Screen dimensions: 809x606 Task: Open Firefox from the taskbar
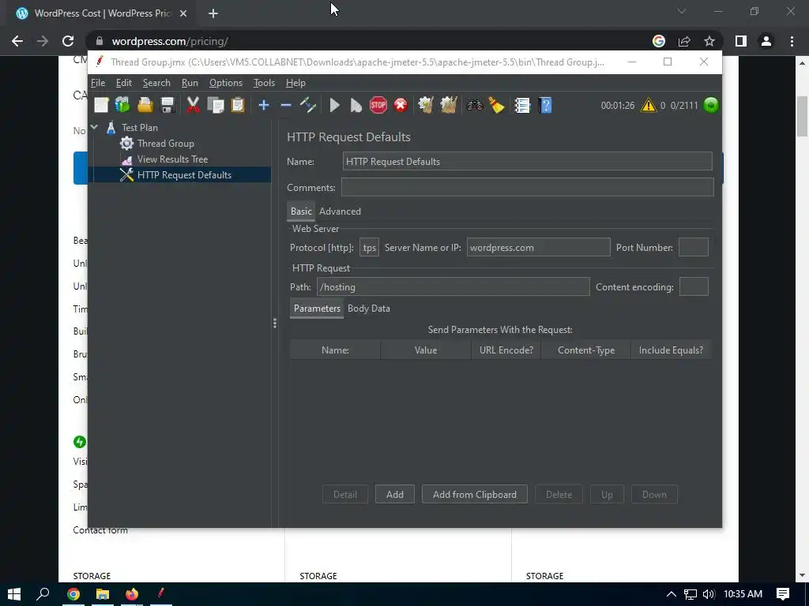(x=132, y=594)
